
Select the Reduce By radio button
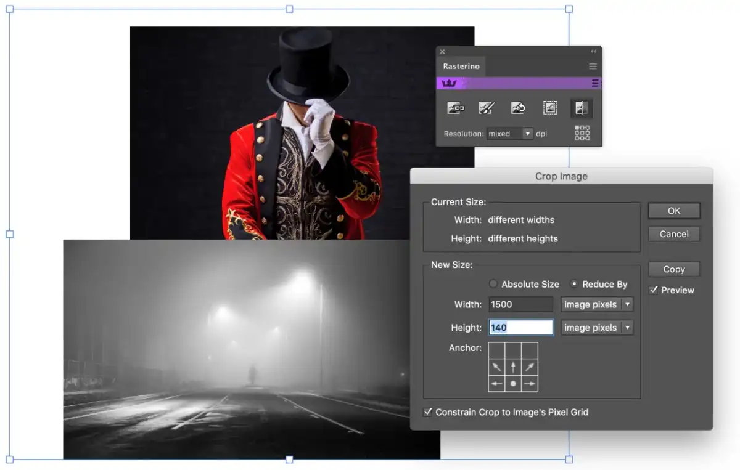[x=574, y=284]
